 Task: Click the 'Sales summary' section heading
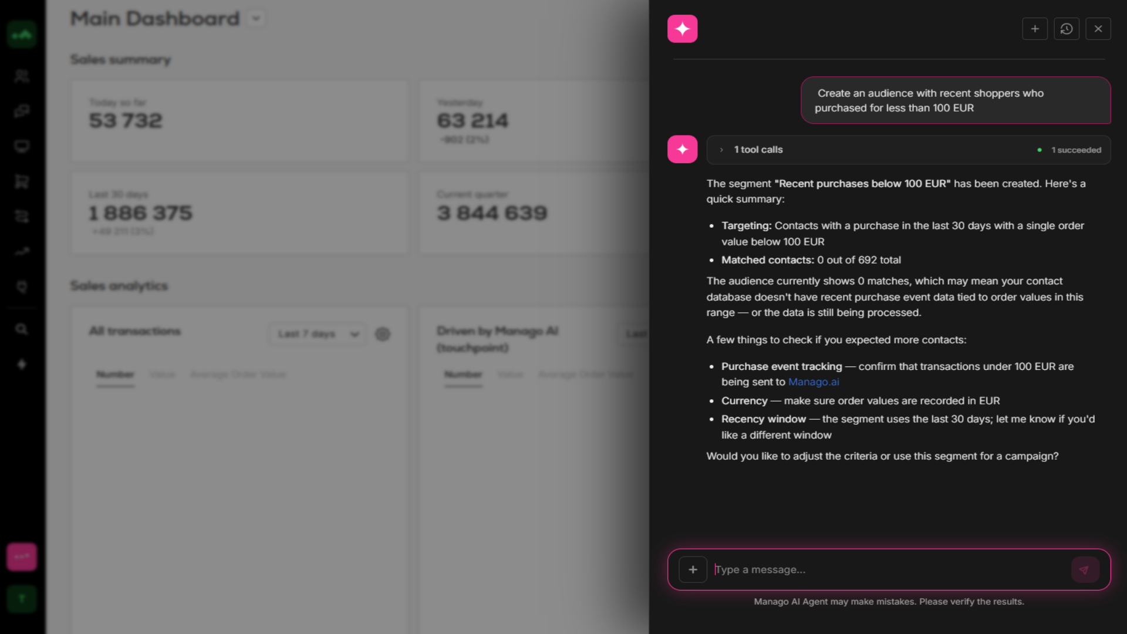pos(120,60)
